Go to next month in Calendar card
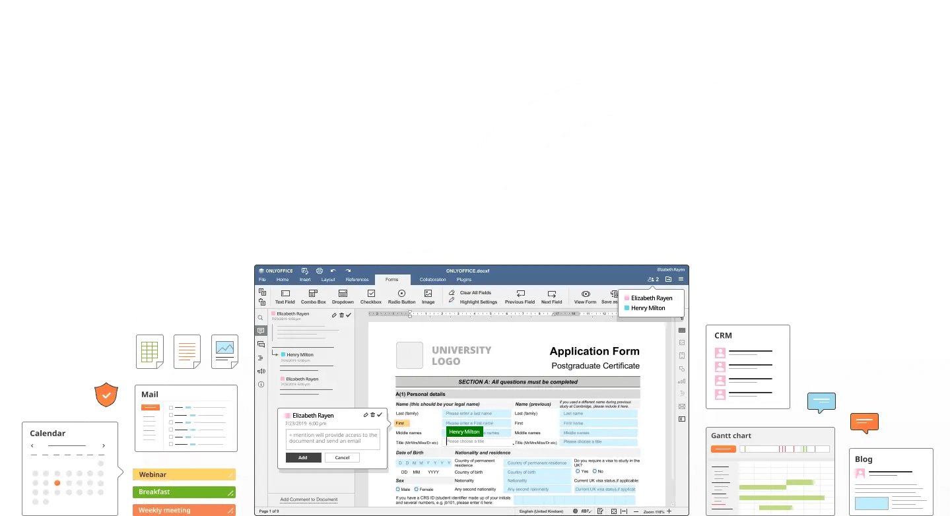The height and width of the screenshot is (516, 950). point(103,446)
